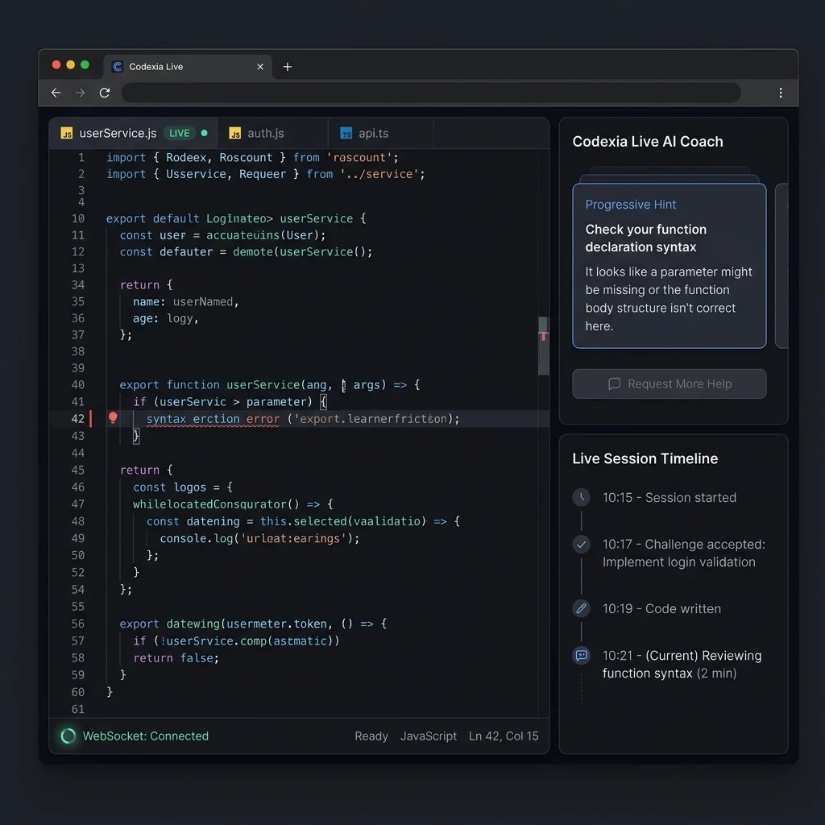The height and width of the screenshot is (825, 825).
Task: Click the Ready status indicator
Action: pos(371,736)
